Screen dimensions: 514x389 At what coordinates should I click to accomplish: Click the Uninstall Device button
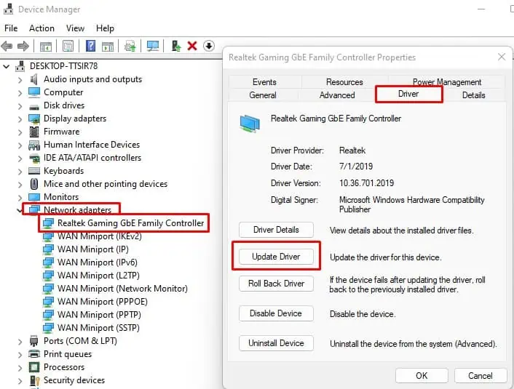276,343
